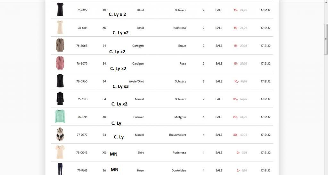328x175 pixels.
Task: Click article number 77-0377
Action: pyautogui.click(x=82, y=135)
